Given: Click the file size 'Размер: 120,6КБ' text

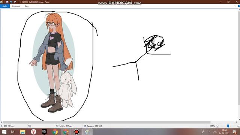Looking at the screenshot, I should pos(94,126).
